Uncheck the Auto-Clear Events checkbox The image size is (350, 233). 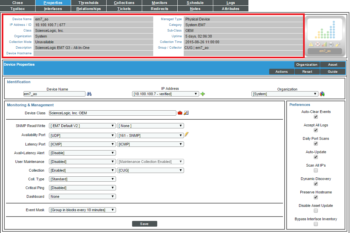(315, 117)
